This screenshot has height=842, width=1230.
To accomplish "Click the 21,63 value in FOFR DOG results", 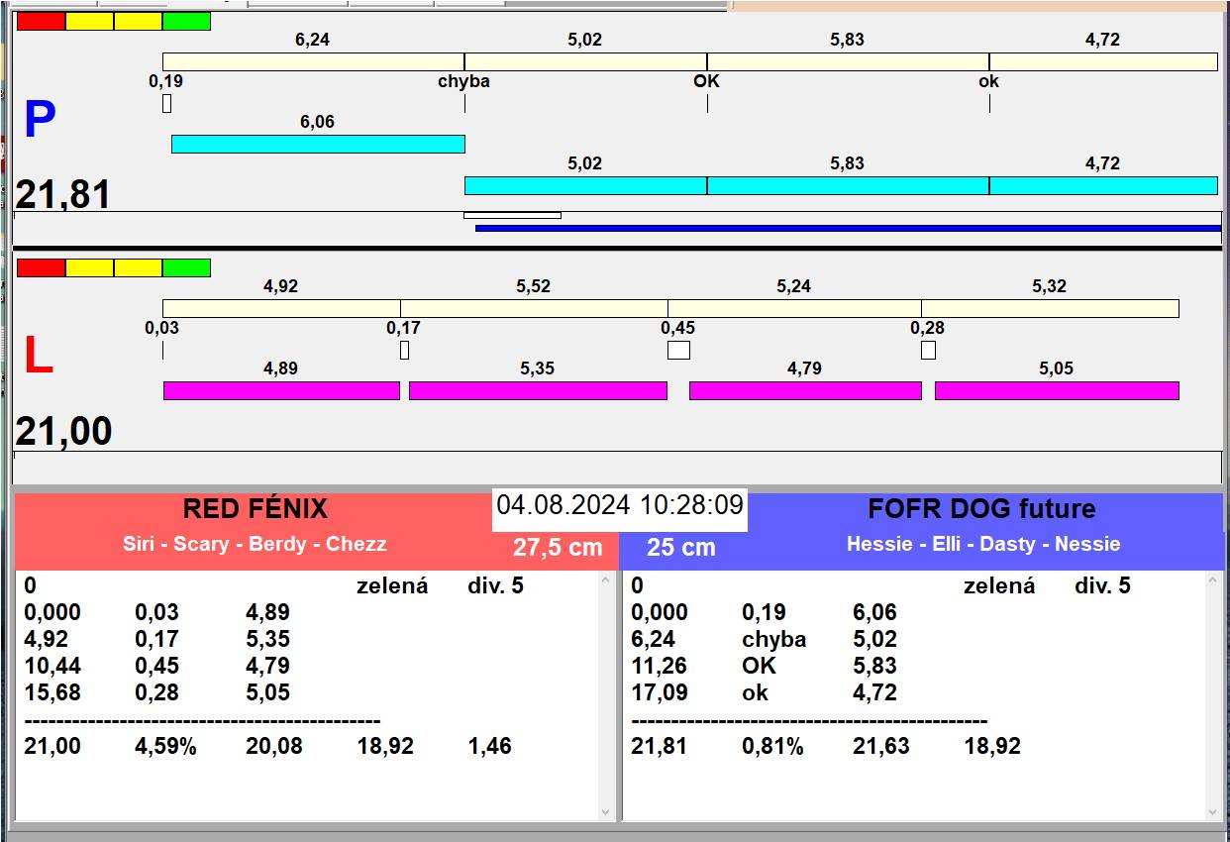I will pos(881,747).
